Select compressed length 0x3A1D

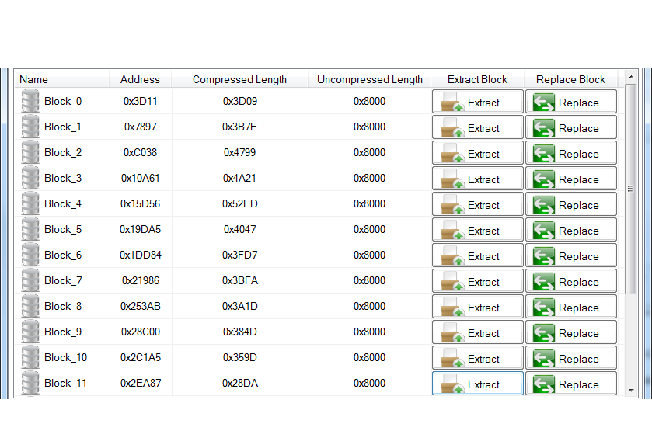coord(239,306)
